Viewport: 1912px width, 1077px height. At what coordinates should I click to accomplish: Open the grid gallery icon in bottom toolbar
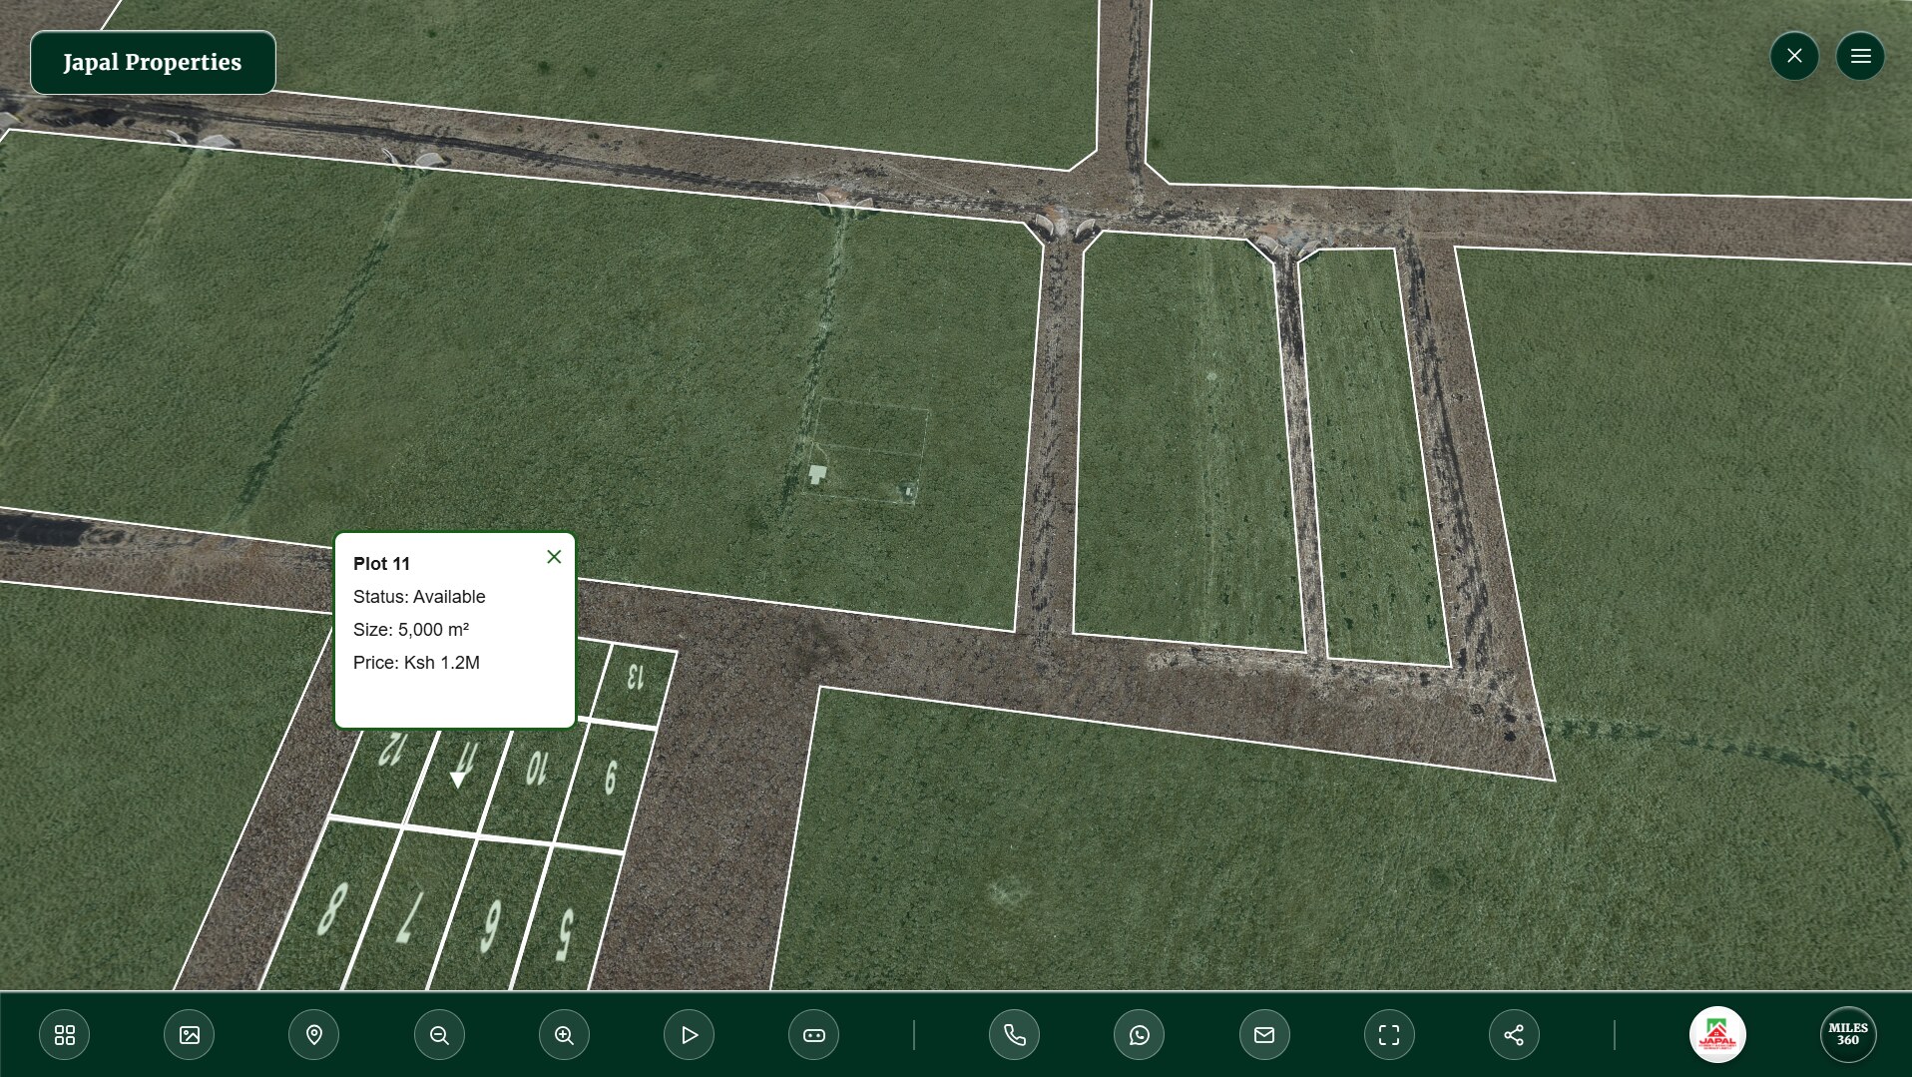(x=64, y=1035)
